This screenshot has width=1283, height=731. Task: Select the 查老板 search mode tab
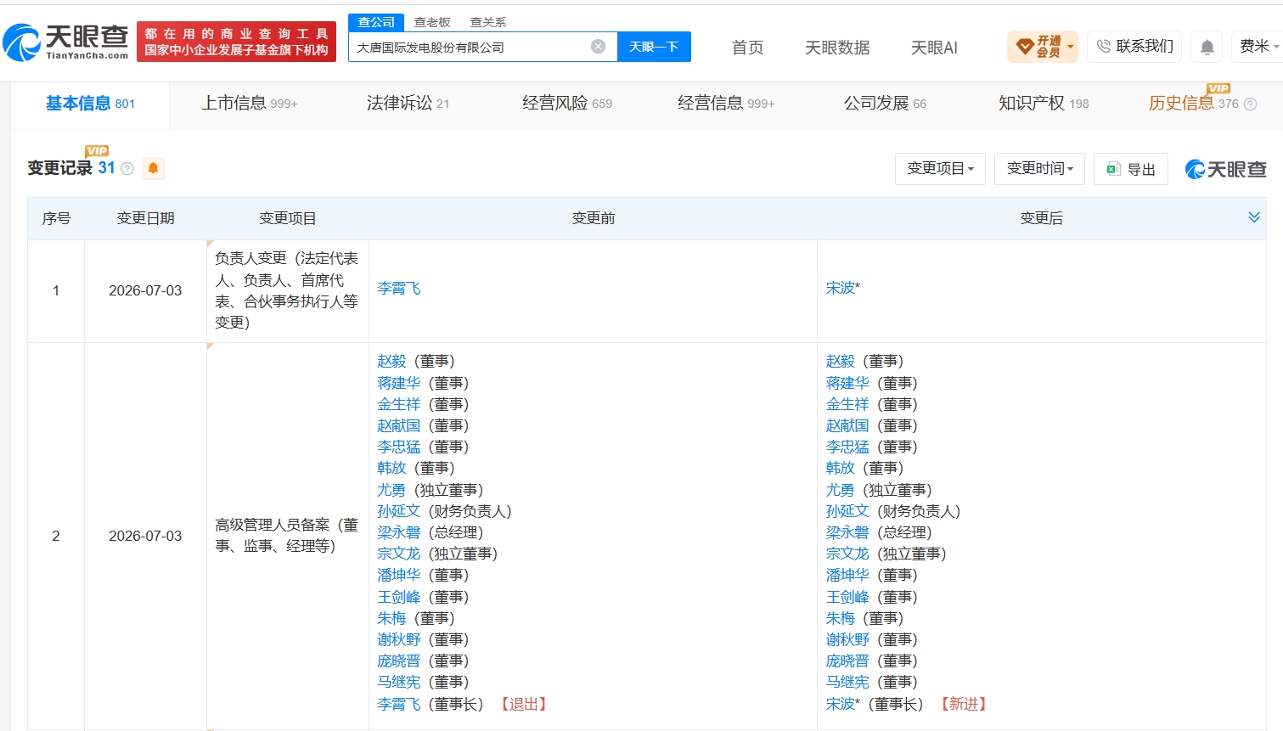(432, 22)
